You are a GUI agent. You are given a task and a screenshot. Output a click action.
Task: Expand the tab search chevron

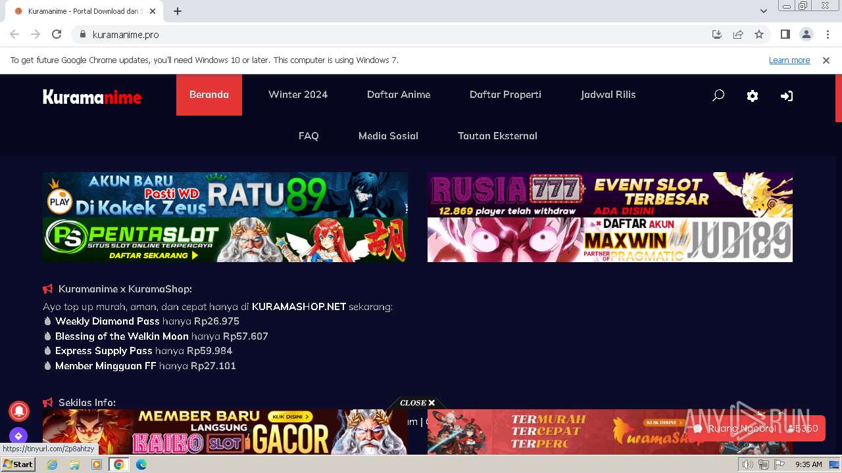763,11
